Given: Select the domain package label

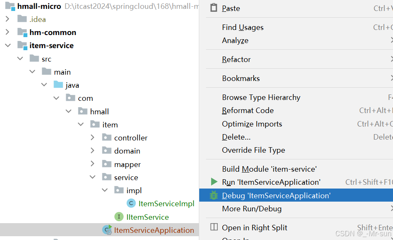Looking at the screenshot, I should (127, 151).
